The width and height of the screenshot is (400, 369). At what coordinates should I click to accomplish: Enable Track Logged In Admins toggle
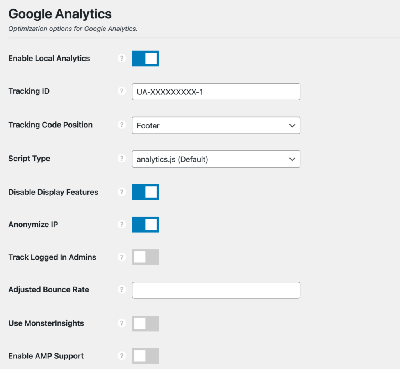click(x=145, y=257)
